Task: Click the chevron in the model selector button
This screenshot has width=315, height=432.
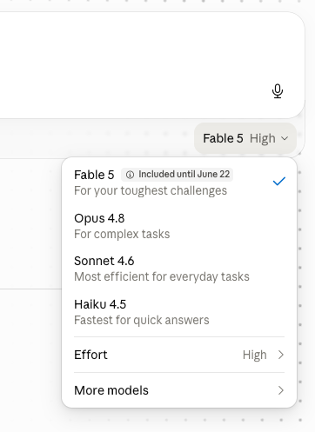Action: click(285, 139)
